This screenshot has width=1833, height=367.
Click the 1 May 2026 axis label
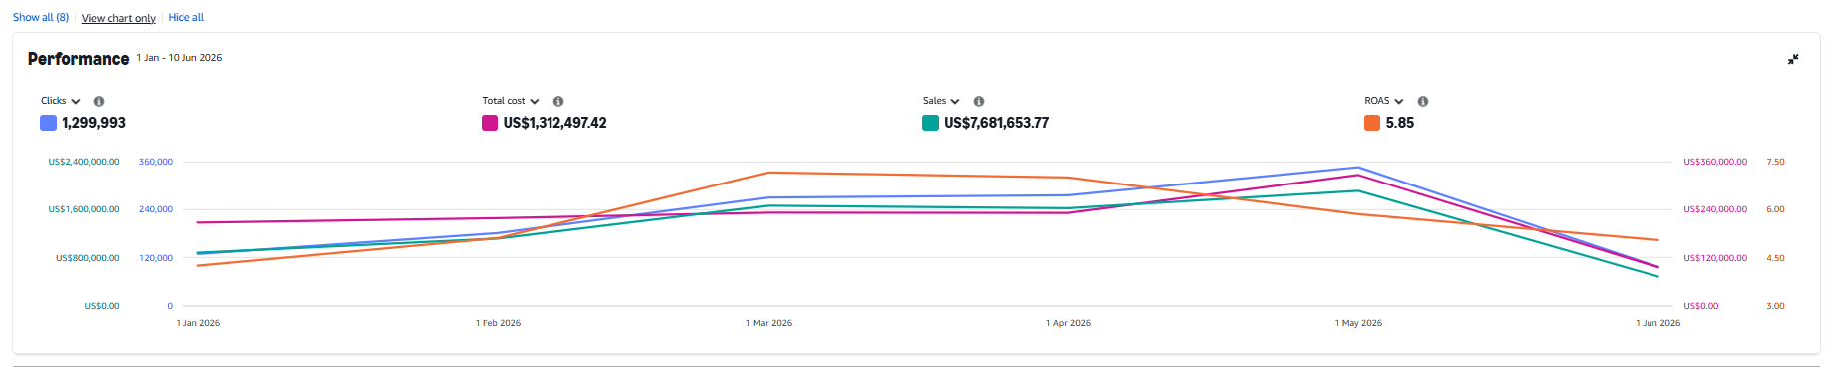coord(1358,323)
